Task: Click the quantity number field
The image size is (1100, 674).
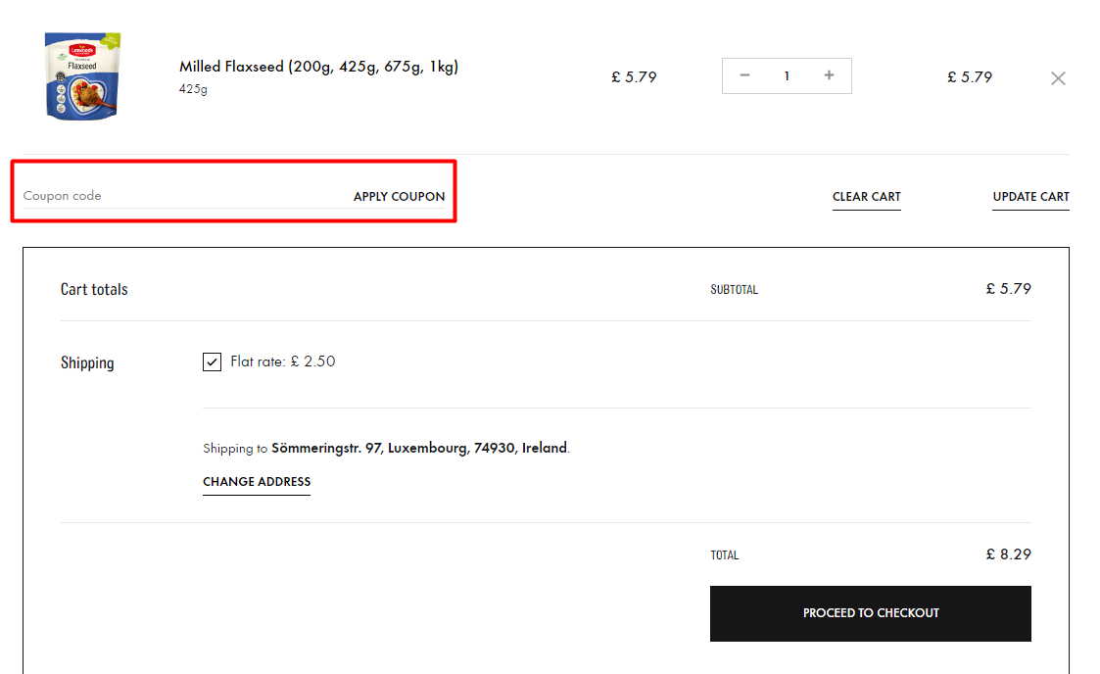Action: pos(787,75)
